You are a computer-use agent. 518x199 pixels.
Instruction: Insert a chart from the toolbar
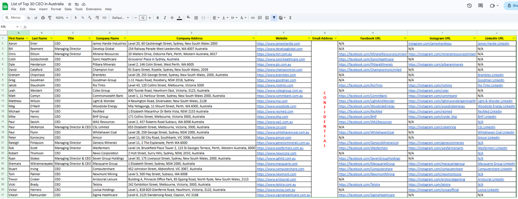267,18
